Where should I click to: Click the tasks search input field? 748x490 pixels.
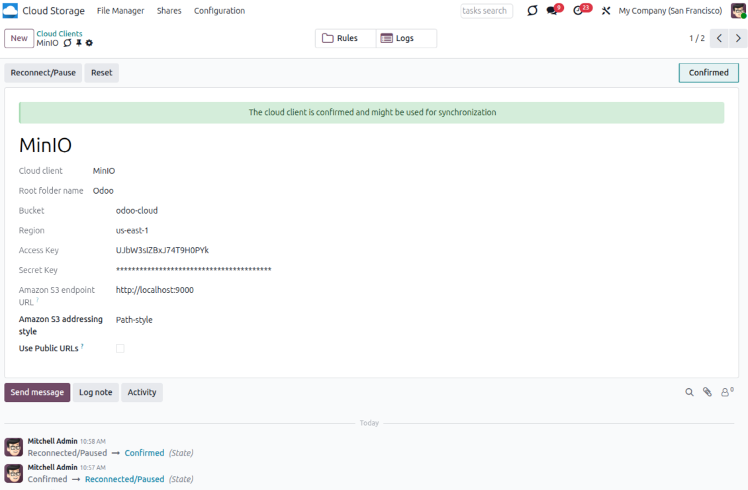486,11
